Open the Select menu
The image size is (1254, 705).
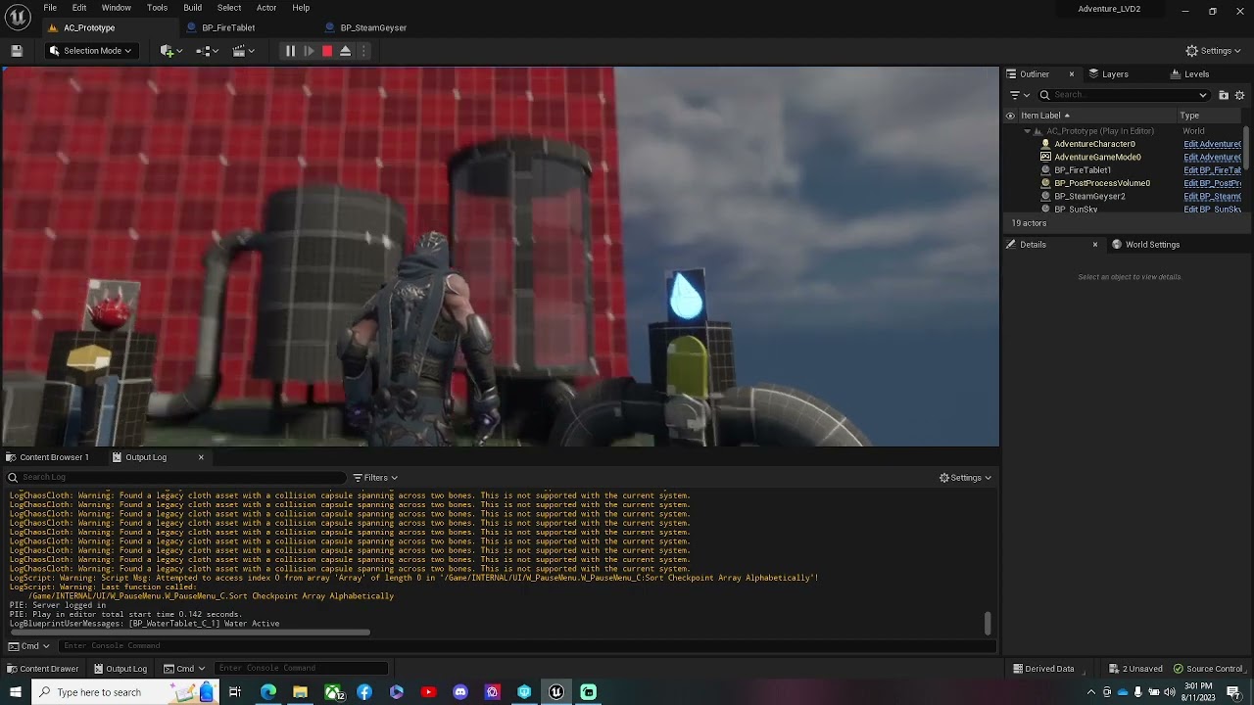click(229, 8)
